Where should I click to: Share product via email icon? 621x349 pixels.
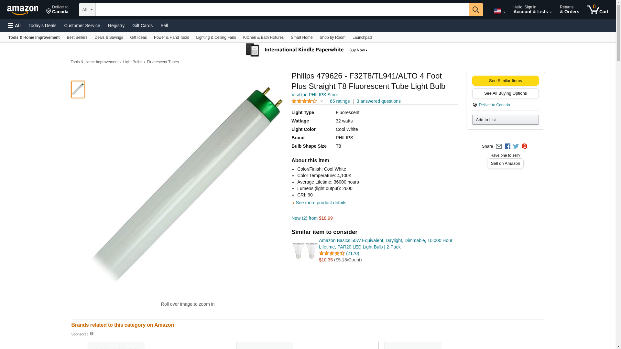pos(499,146)
